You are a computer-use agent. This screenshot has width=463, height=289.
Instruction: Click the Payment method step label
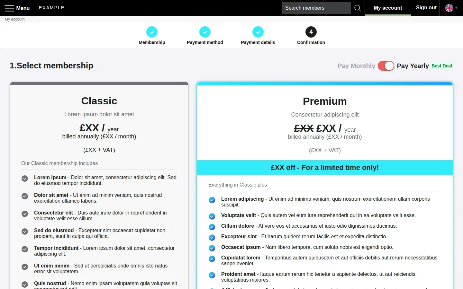pyautogui.click(x=205, y=42)
